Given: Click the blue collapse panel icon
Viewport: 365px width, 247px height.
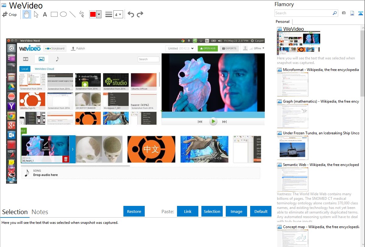Looking at the screenshot, I should pos(360,13).
